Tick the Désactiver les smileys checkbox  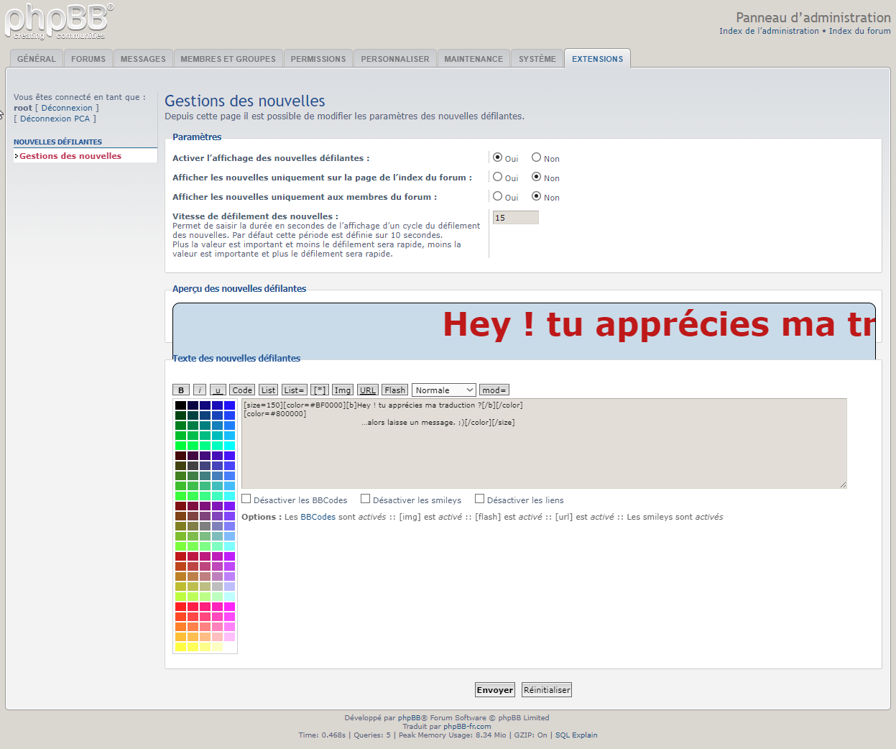pos(365,499)
